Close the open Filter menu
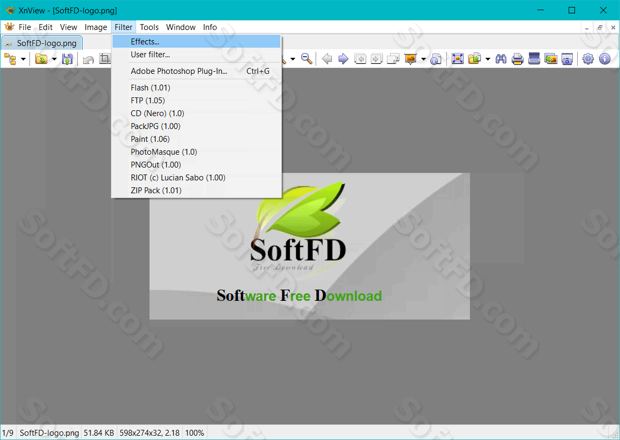The height and width of the screenshot is (440, 620). click(x=123, y=27)
